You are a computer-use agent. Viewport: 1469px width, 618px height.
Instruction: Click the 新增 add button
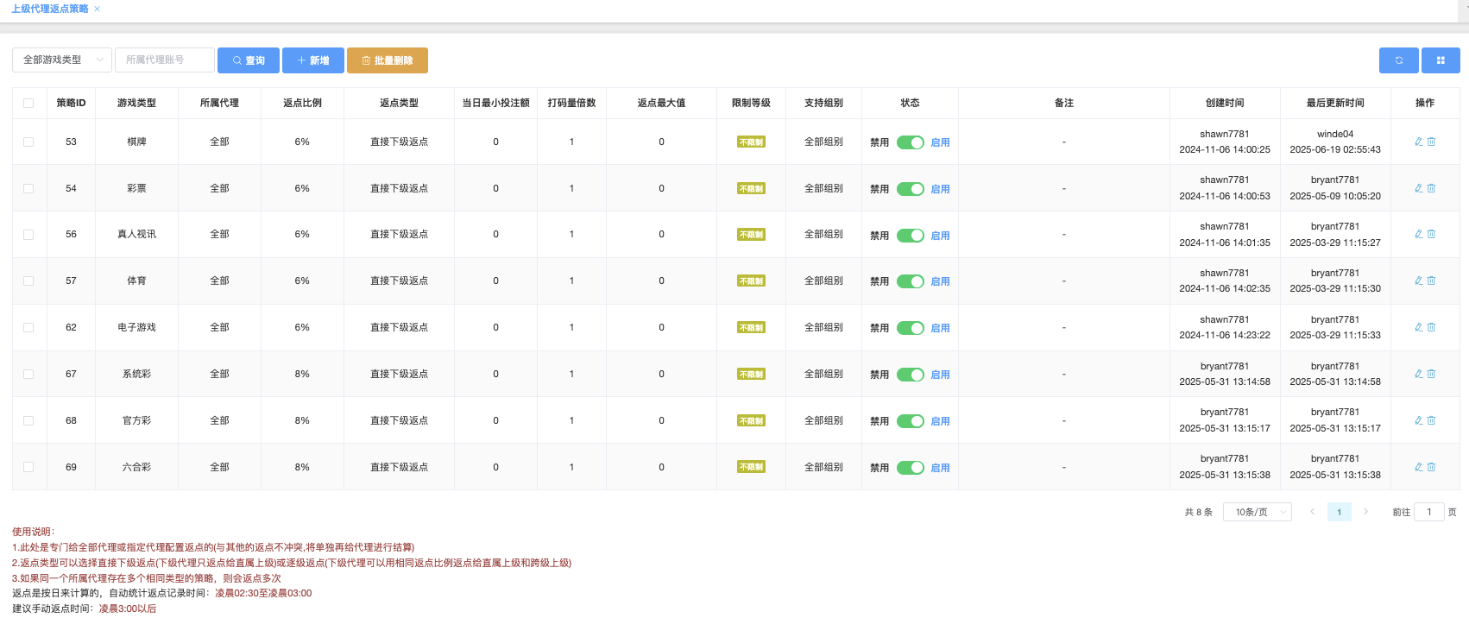coord(313,60)
